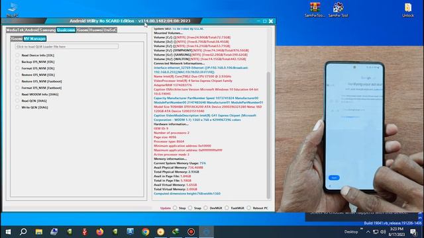
Task: Select Format EFS_NVM [EDL] option
Action: (x=35, y=68)
